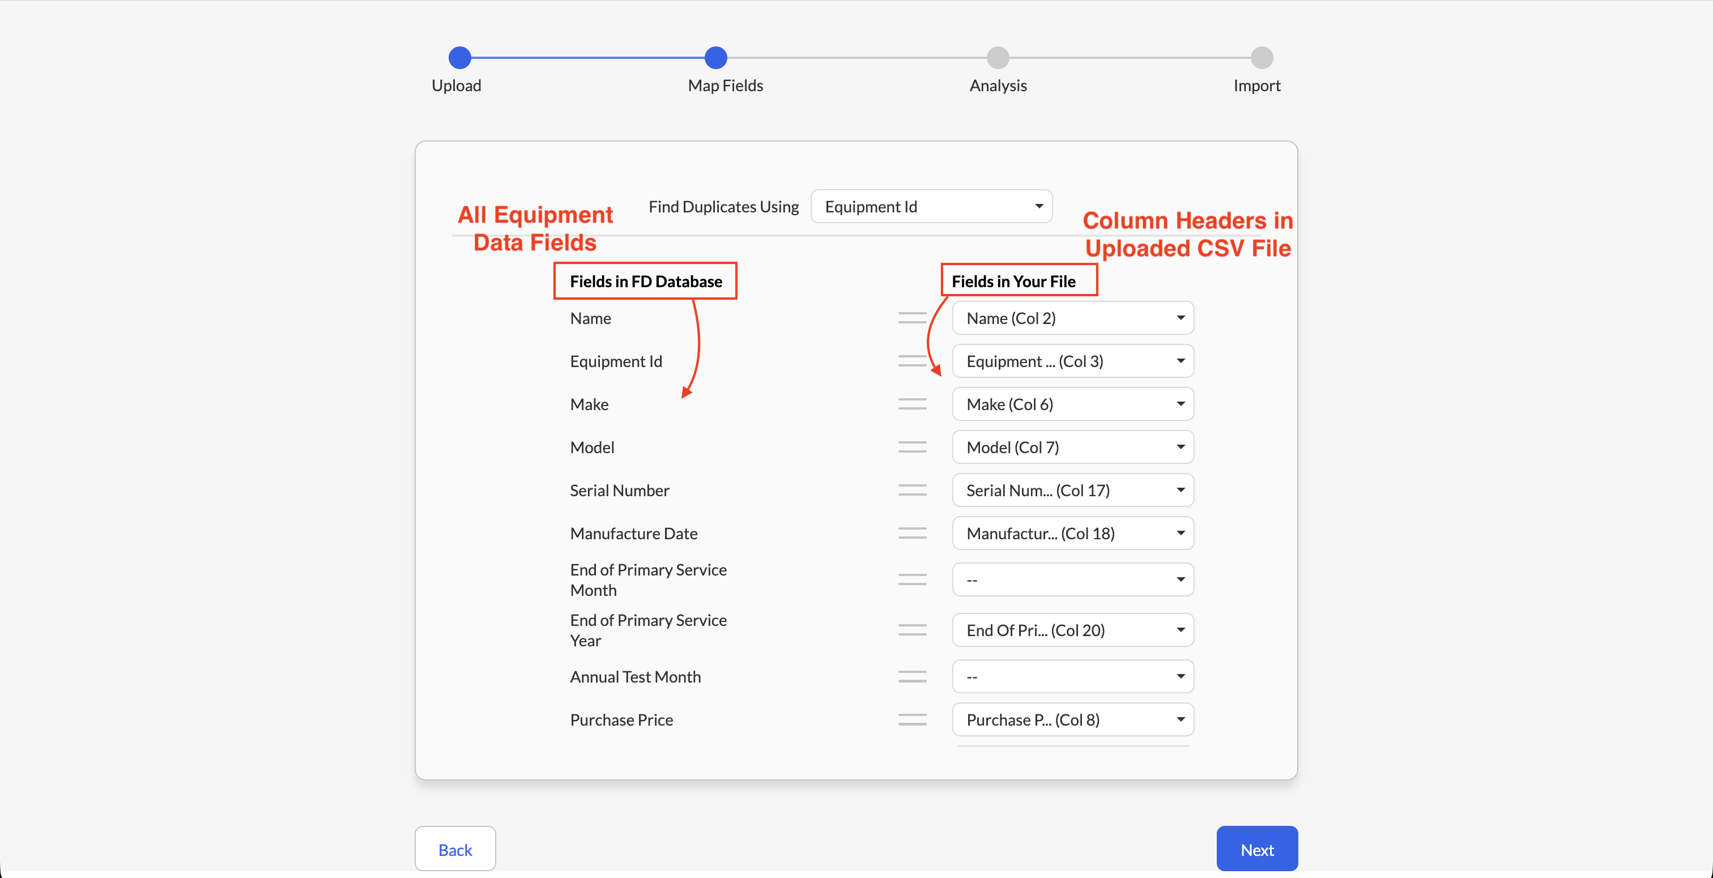Click the Equipment Id field label
The height and width of the screenshot is (878, 1713).
pos(616,361)
